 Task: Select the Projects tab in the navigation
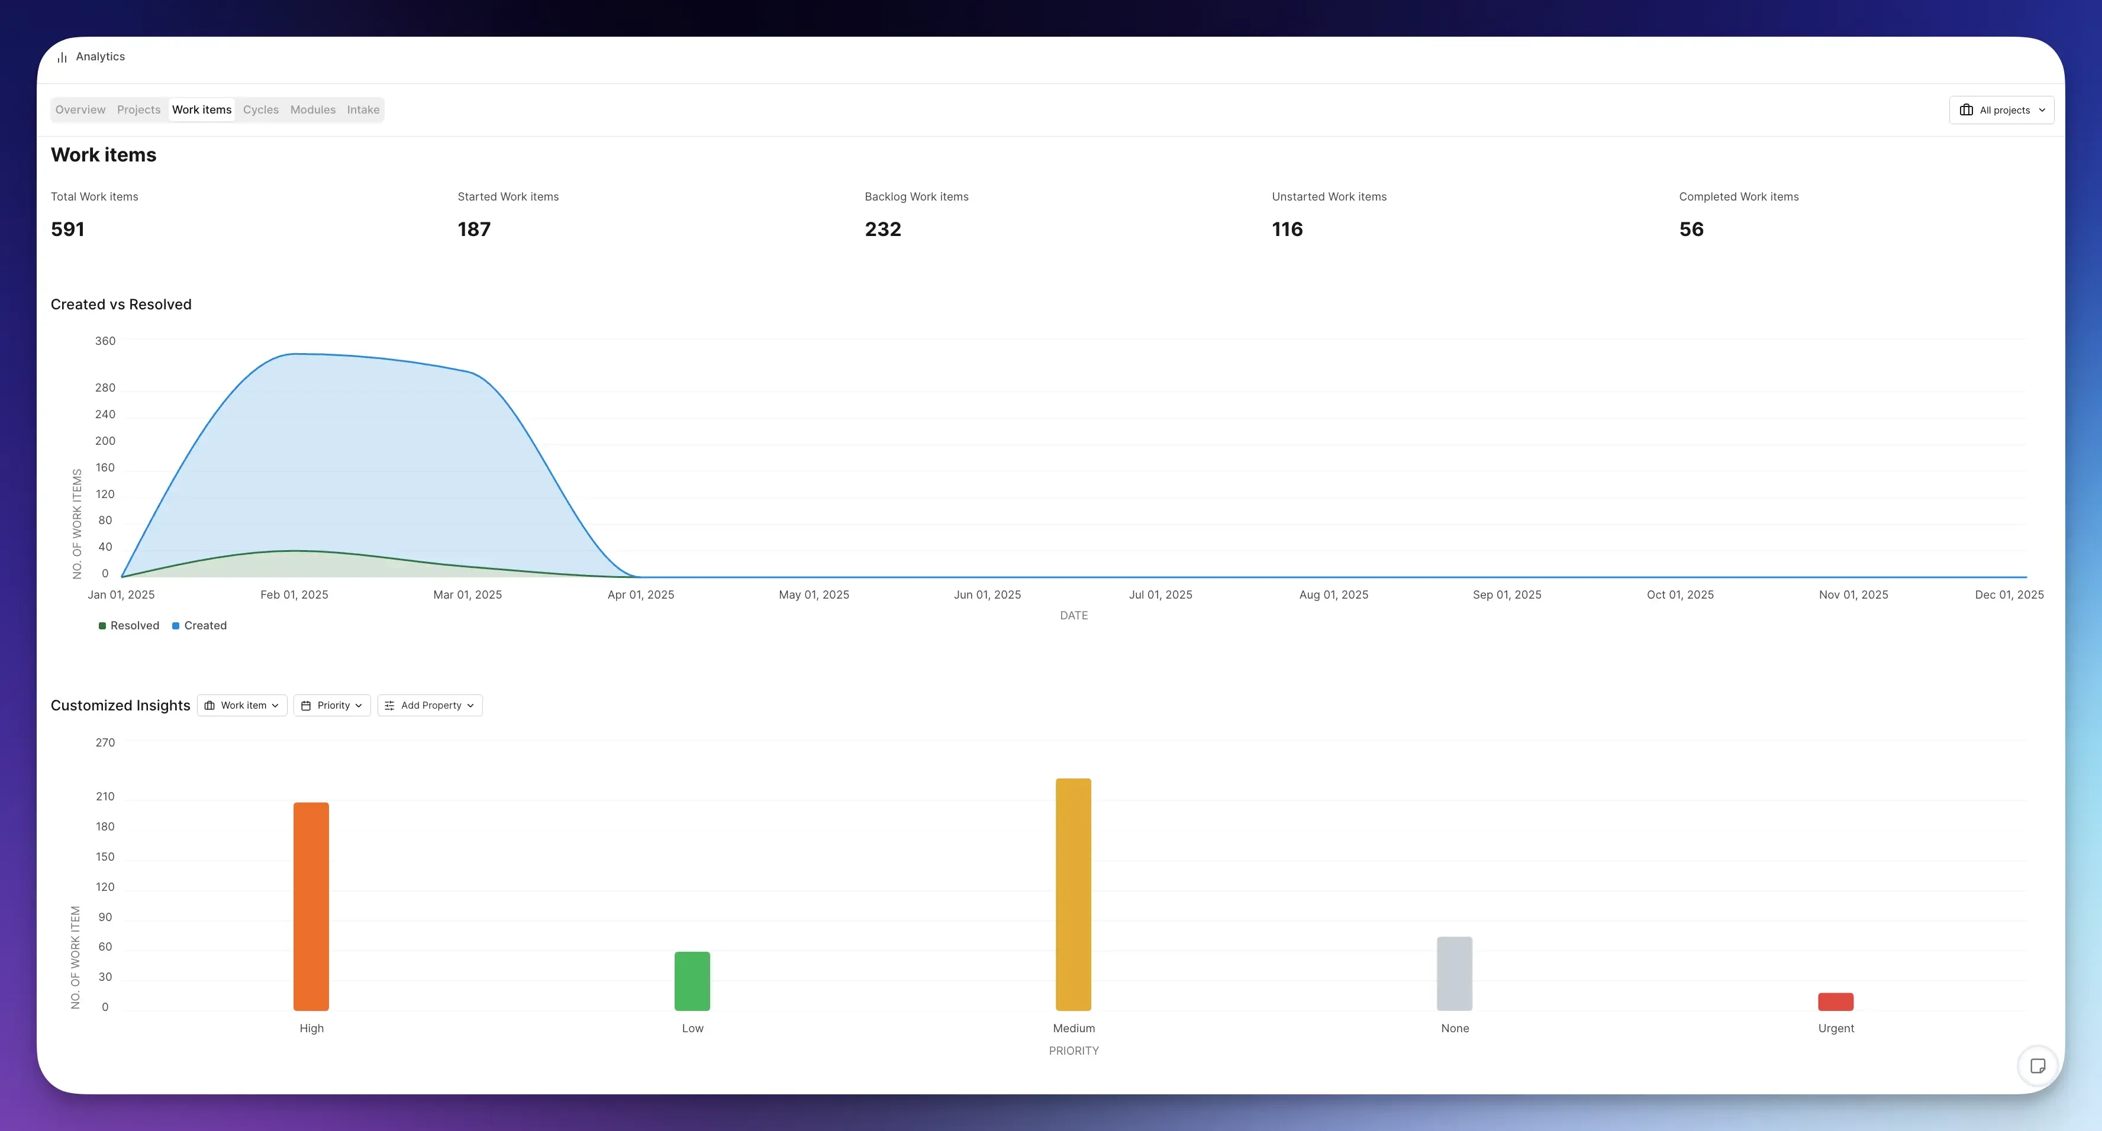tap(138, 109)
